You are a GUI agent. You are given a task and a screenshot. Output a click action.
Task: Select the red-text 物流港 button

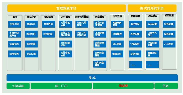(123, 86)
